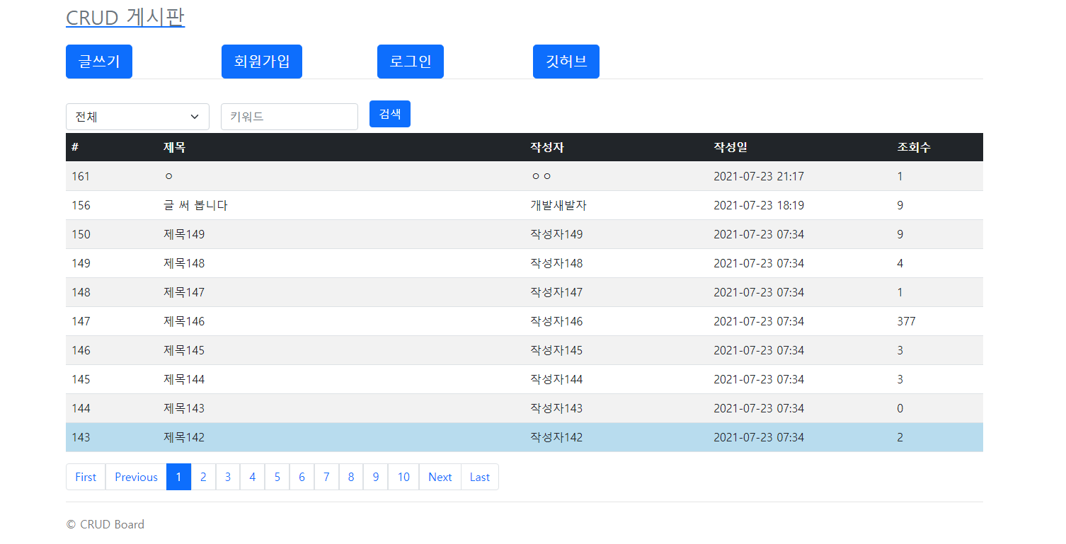Open the post titled 제목148
Screen dimensions: 1066x544
click(184, 264)
